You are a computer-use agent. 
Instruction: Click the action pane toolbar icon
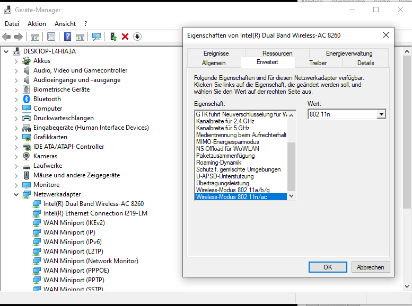click(x=80, y=37)
